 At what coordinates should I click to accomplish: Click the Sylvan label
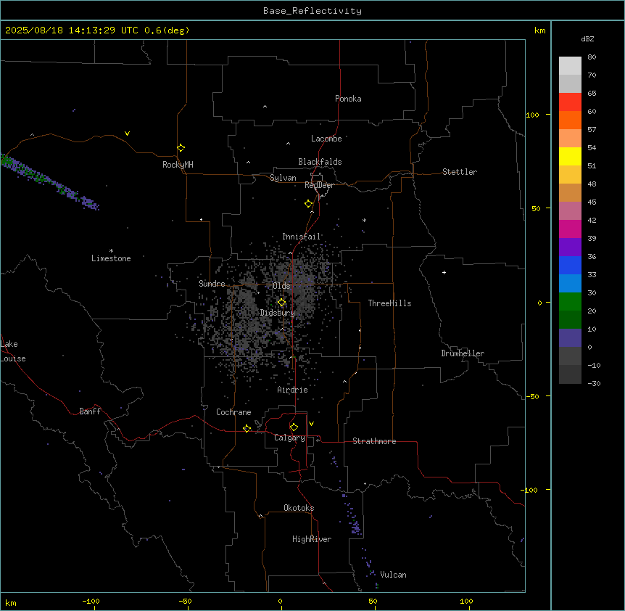pyautogui.click(x=283, y=178)
